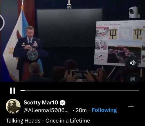Click the 28m post timestamp
145x126 pixels.
(81, 110)
